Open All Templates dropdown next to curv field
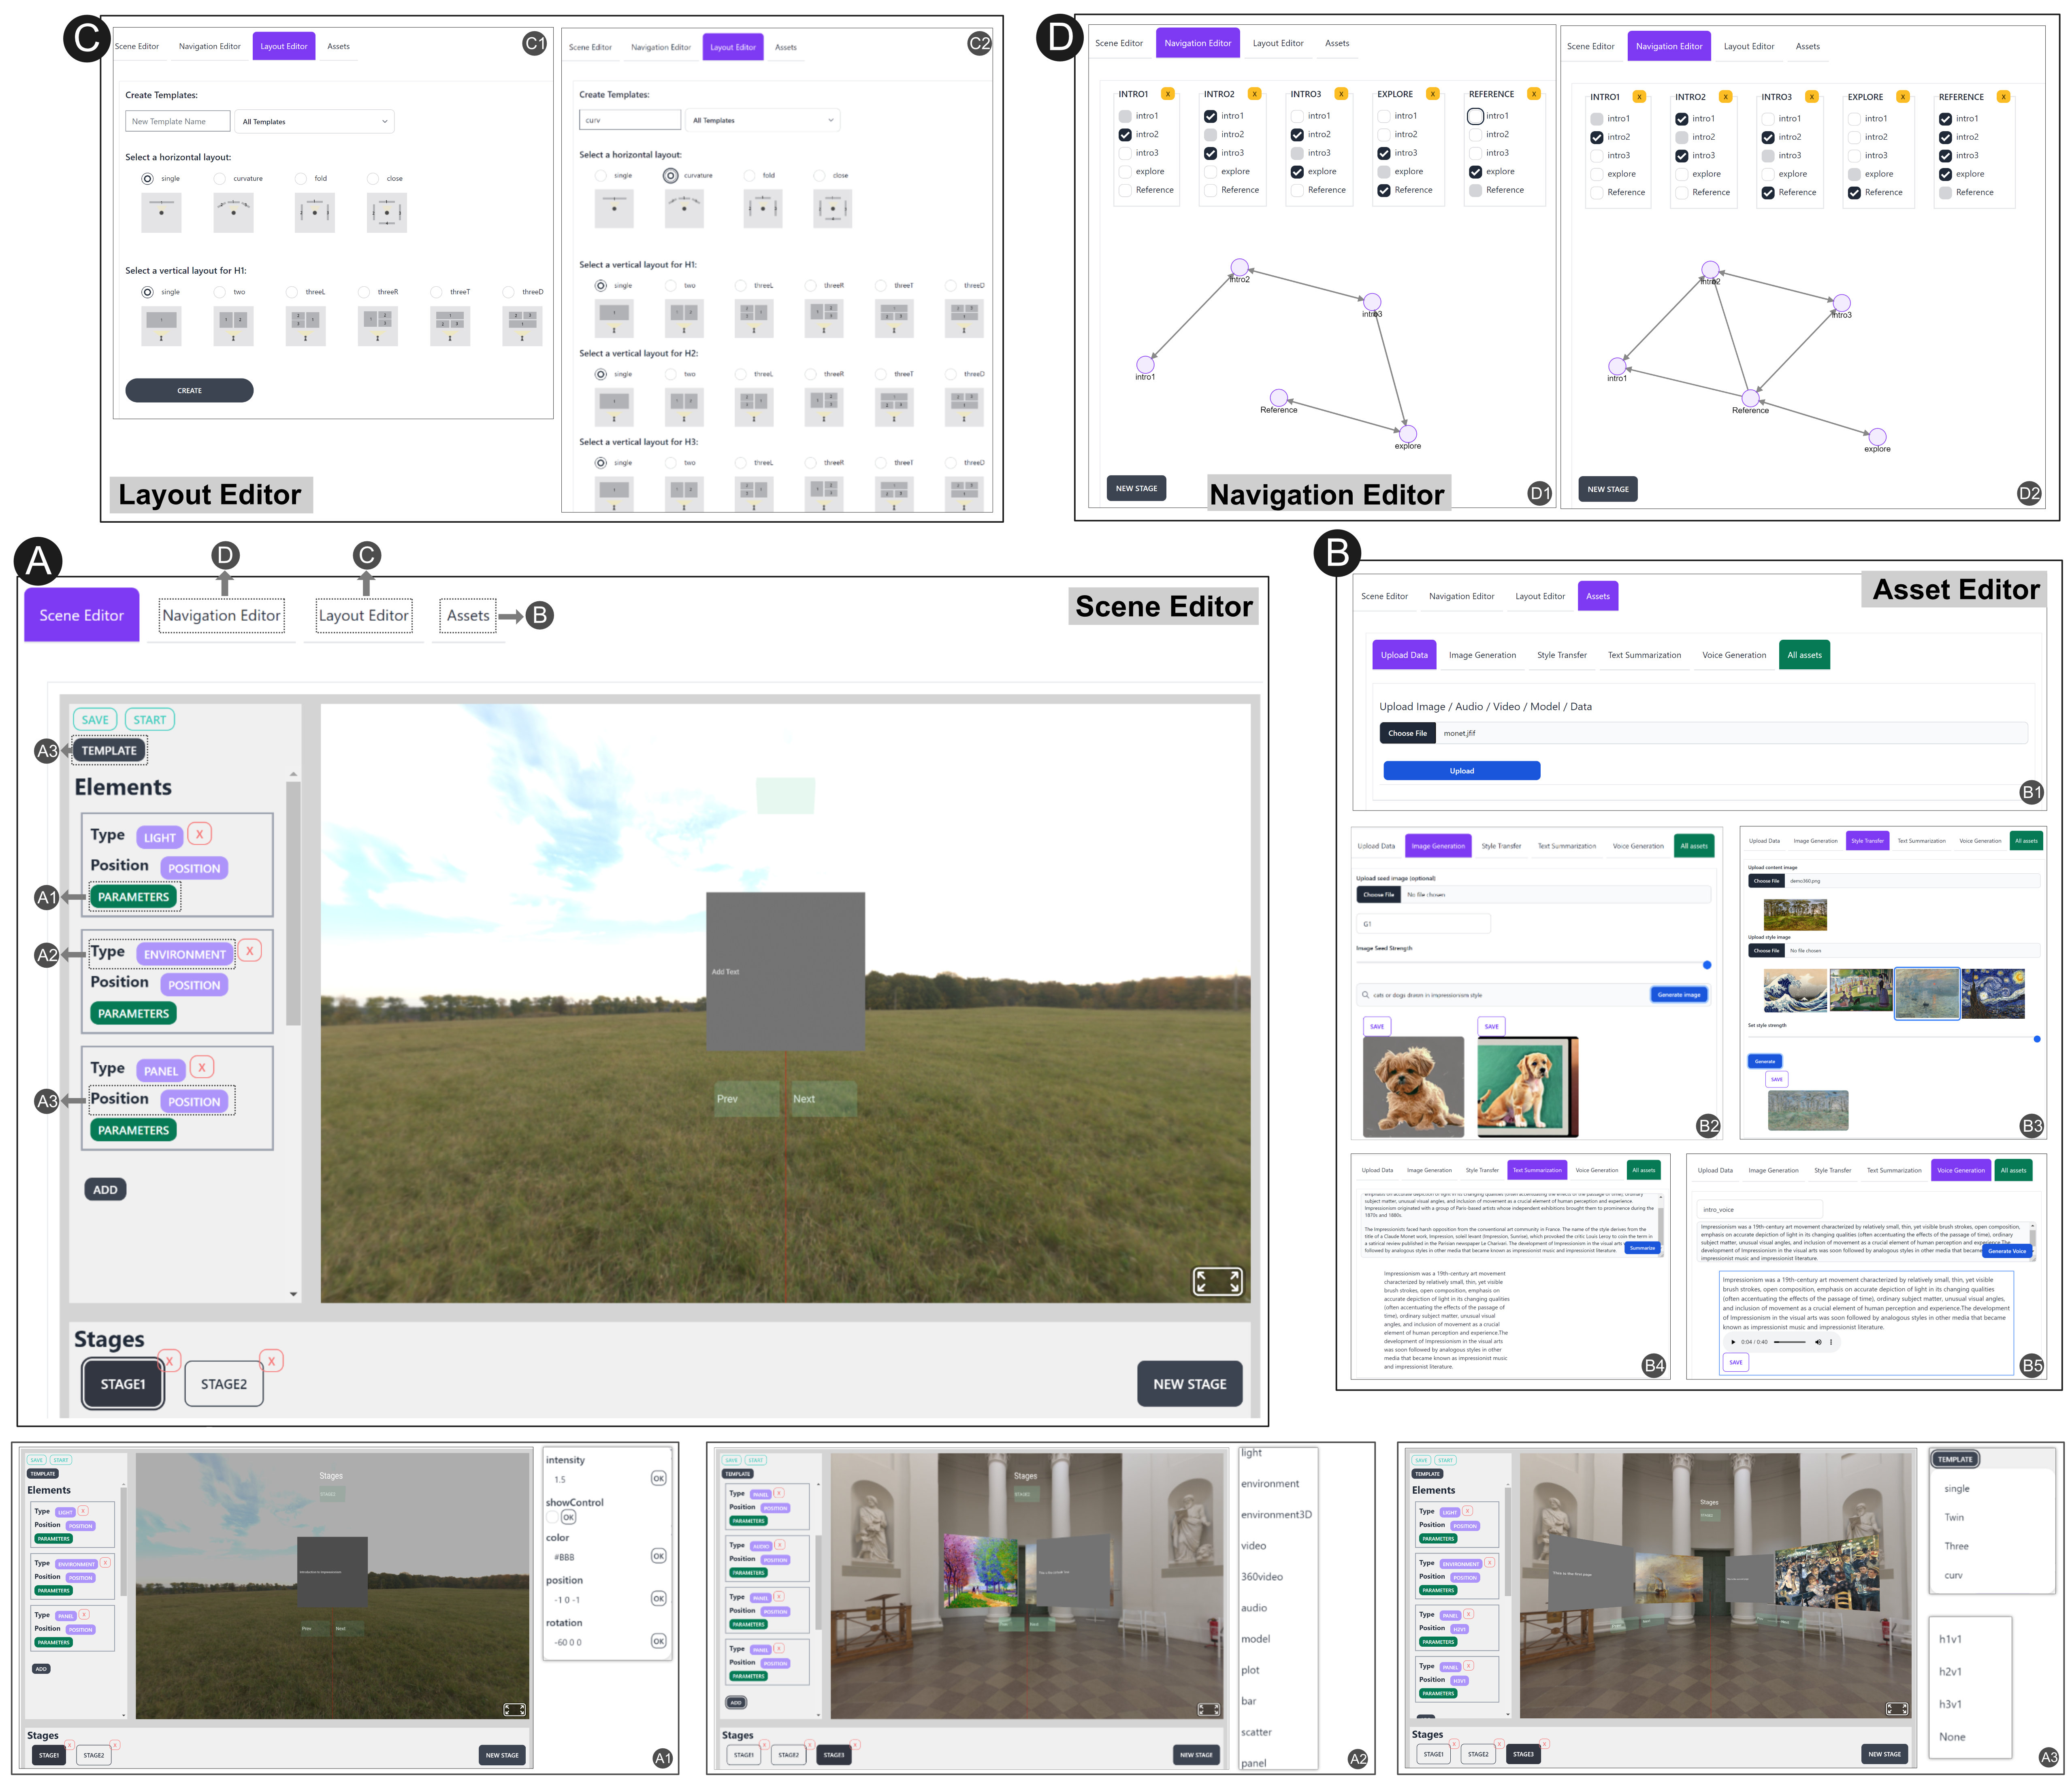 tap(761, 120)
